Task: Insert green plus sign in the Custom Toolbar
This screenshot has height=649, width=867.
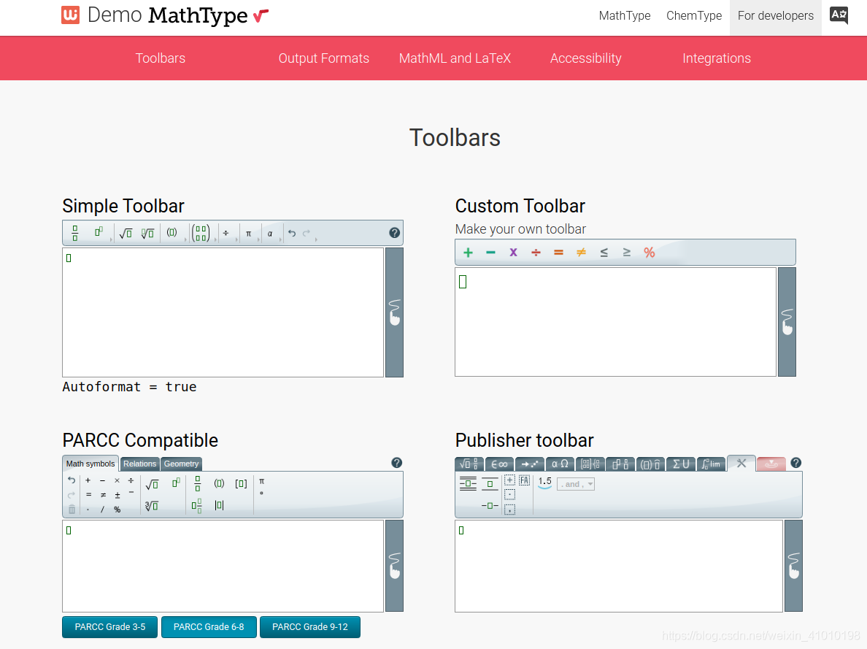Action: (469, 253)
